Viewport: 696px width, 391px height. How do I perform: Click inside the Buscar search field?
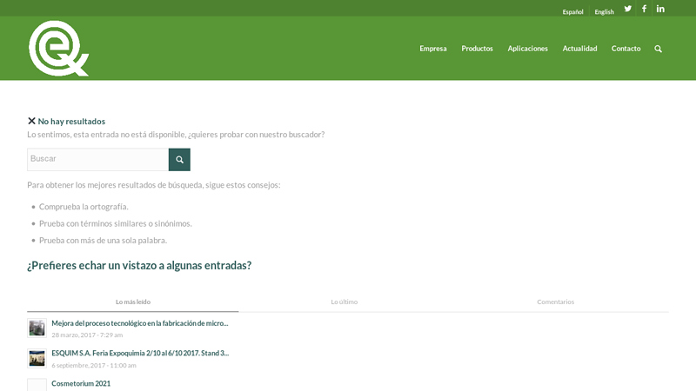[97, 159]
